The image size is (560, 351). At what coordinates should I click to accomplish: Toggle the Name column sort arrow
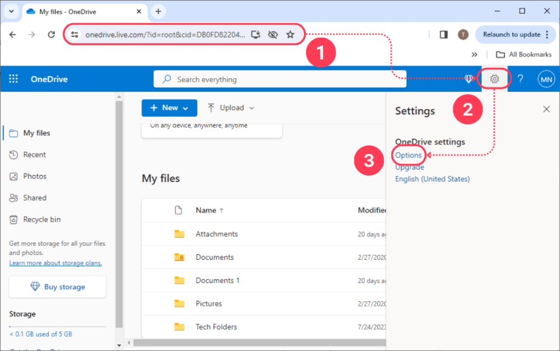tap(220, 210)
